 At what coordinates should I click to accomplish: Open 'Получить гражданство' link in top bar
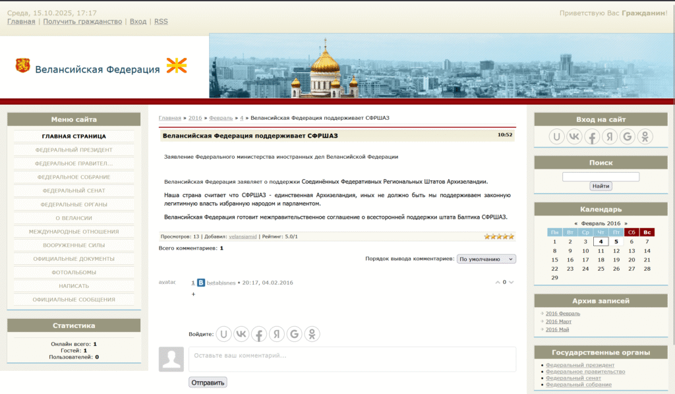(x=82, y=21)
